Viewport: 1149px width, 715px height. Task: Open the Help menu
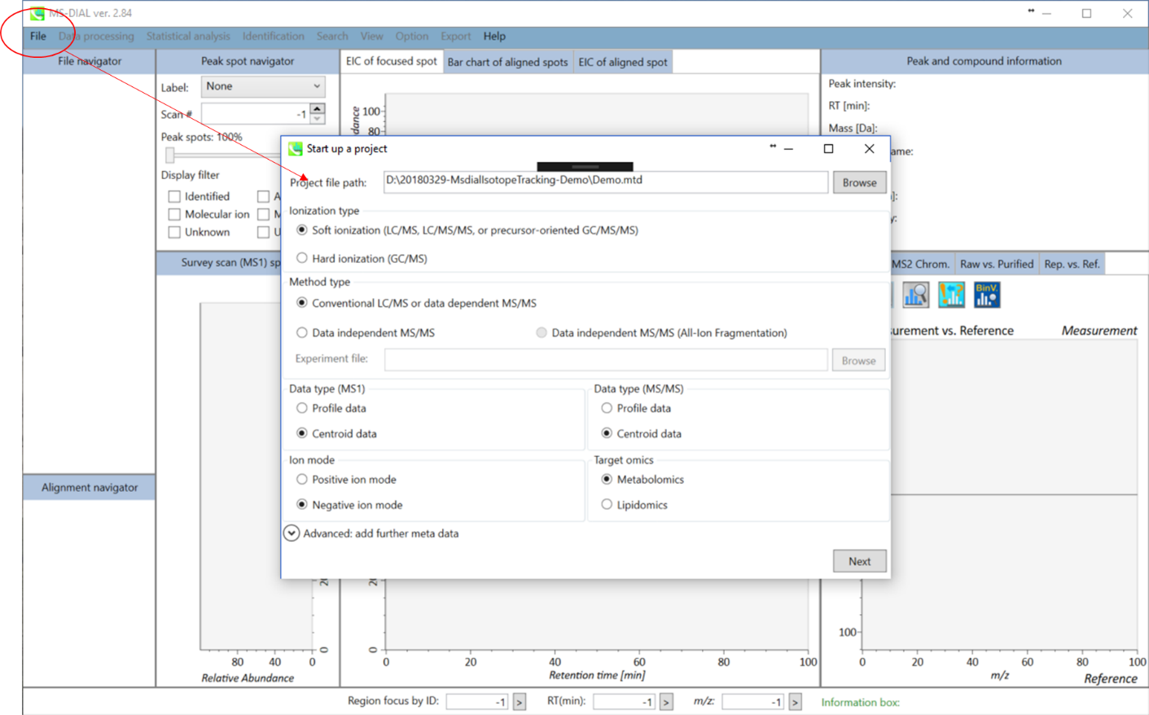(x=494, y=36)
